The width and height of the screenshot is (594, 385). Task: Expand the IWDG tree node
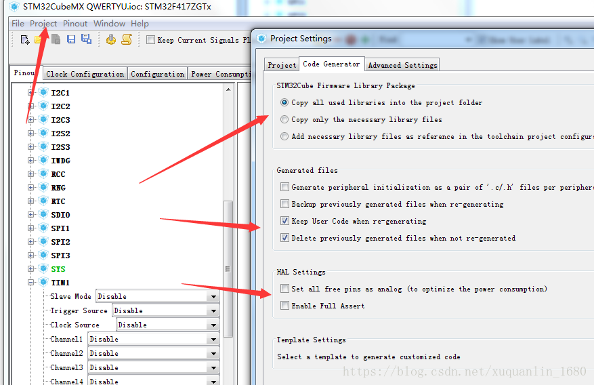[x=30, y=160]
